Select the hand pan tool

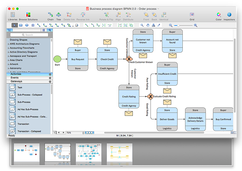[x=148, y=25]
